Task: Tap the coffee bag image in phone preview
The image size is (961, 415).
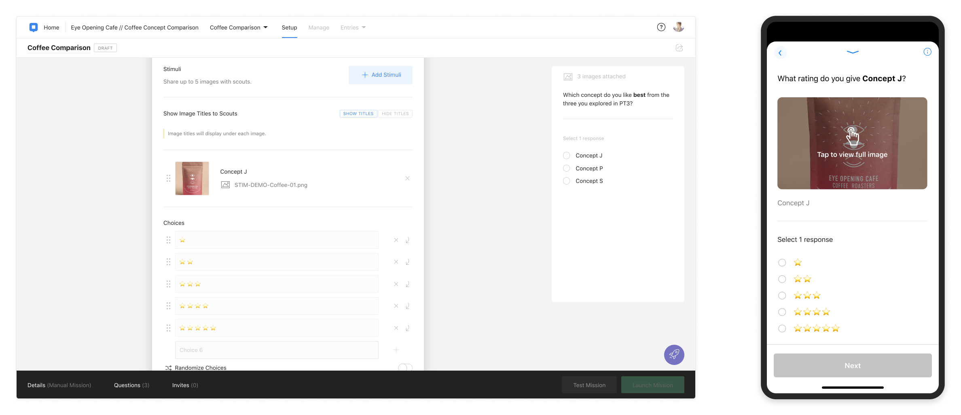Action: tap(852, 143)
